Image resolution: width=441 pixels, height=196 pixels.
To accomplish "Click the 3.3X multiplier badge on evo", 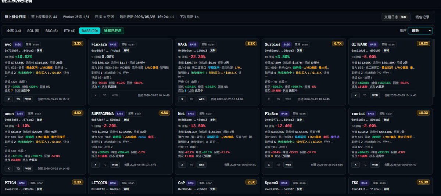I will click(77, 43).
